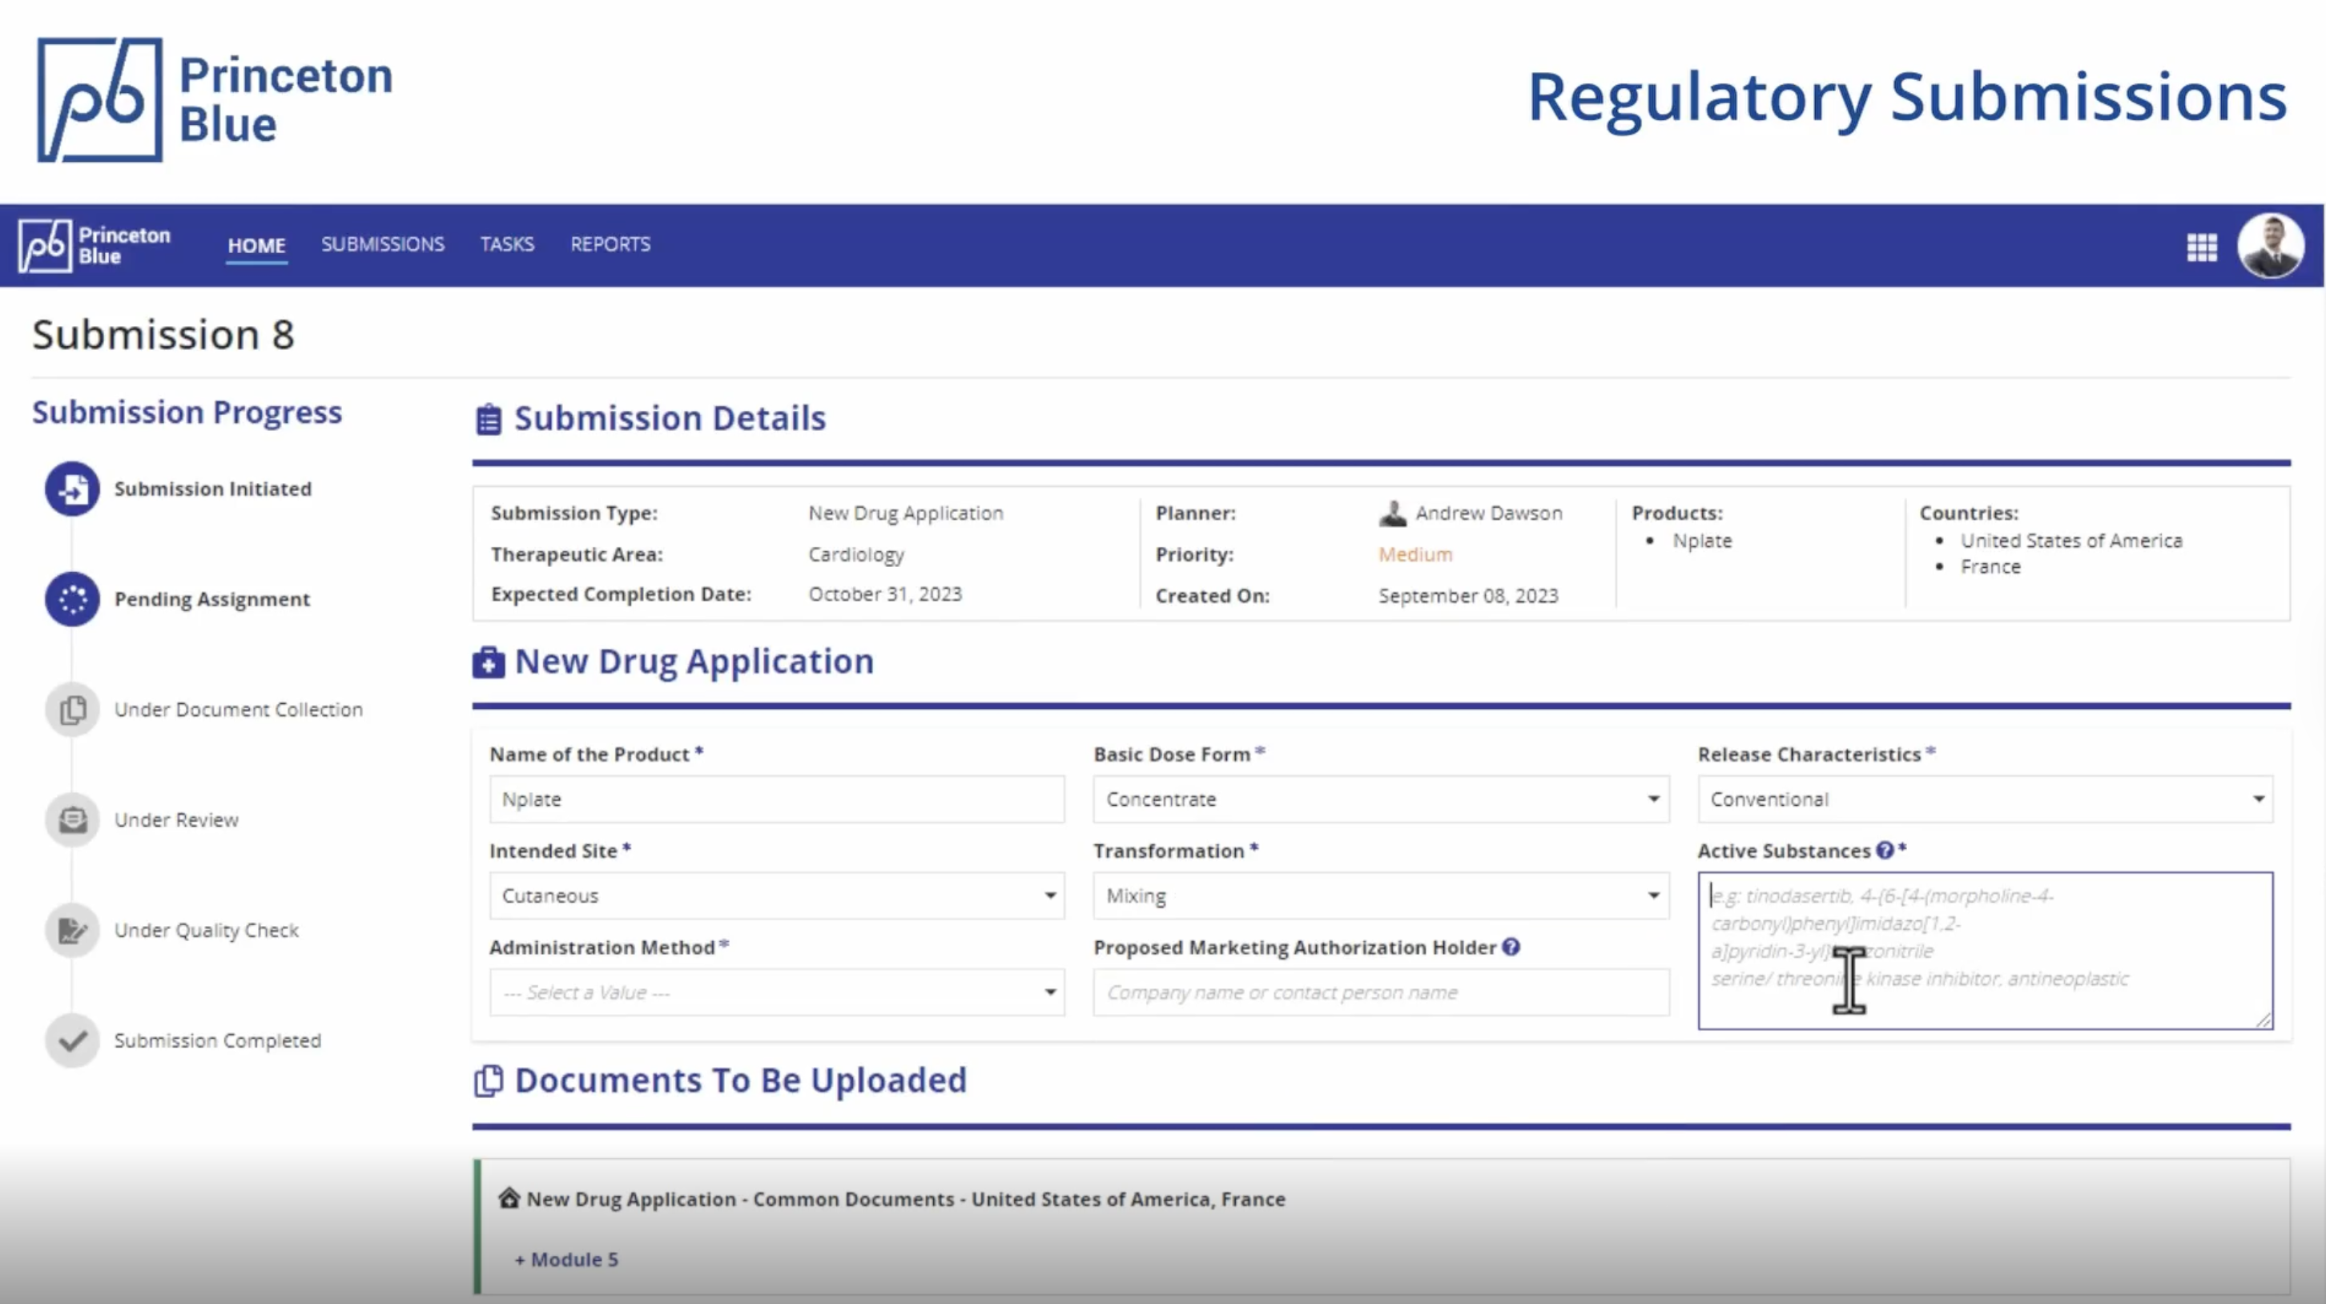
Task: Open the Reports menu item
Action: point(610,245)
